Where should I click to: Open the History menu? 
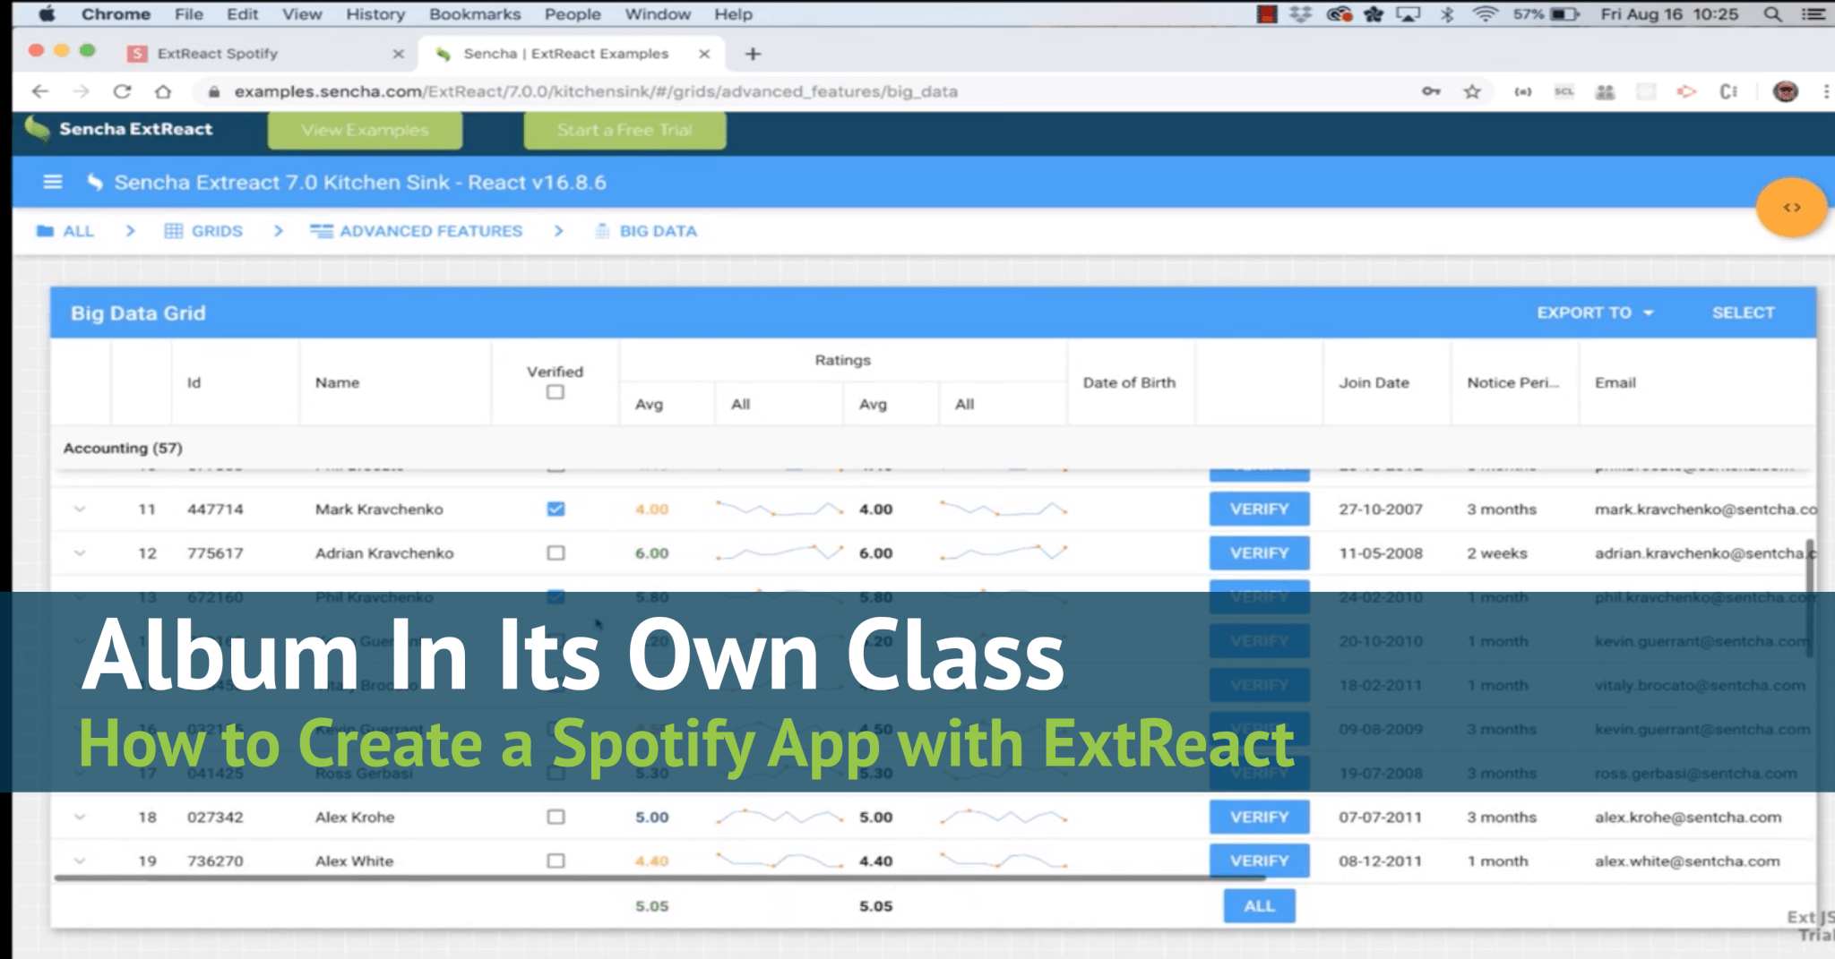[375, 14]
